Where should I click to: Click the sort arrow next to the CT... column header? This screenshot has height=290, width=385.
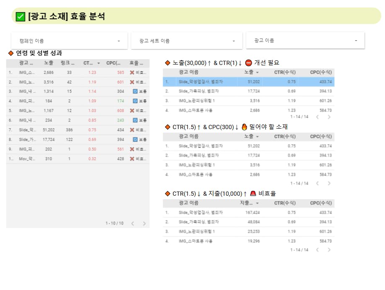coord(99,63)
